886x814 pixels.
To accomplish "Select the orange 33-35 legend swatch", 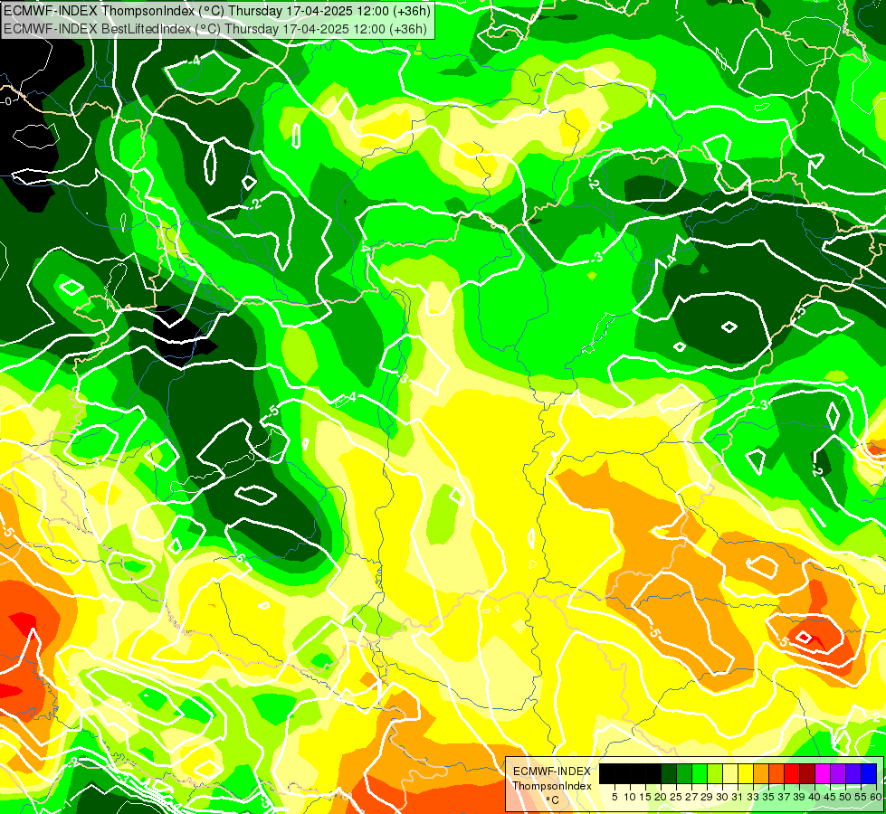I will point(761,774).
